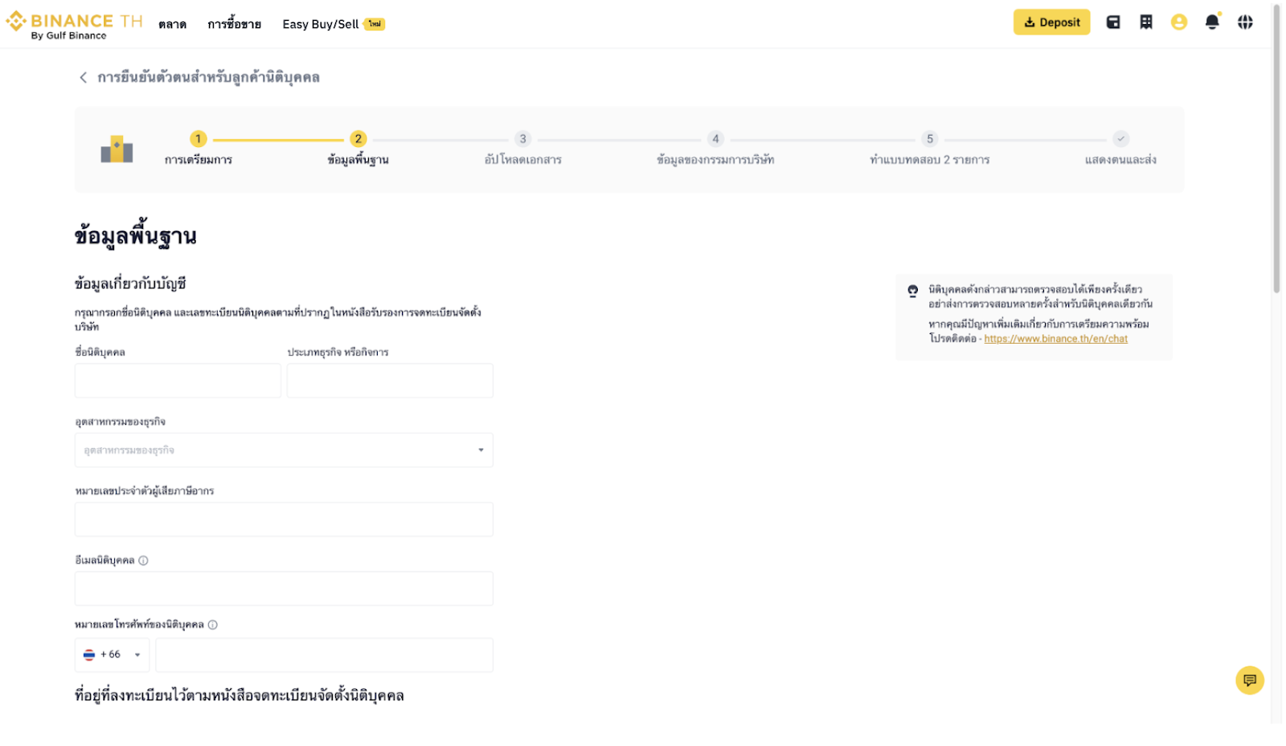Open the การซื้อขาย menu

pyautogui.click(x=234, y=25)
